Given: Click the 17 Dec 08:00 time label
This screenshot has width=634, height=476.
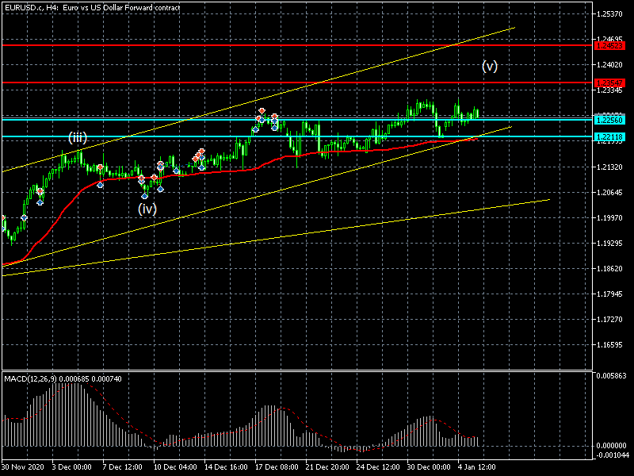Looking at the screenshot, I should tap(277, 467).
